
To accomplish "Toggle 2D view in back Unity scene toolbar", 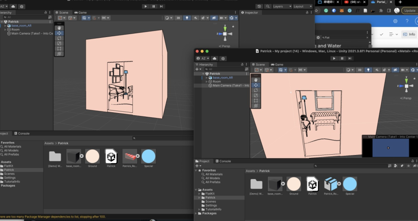I will pos(178,18).
